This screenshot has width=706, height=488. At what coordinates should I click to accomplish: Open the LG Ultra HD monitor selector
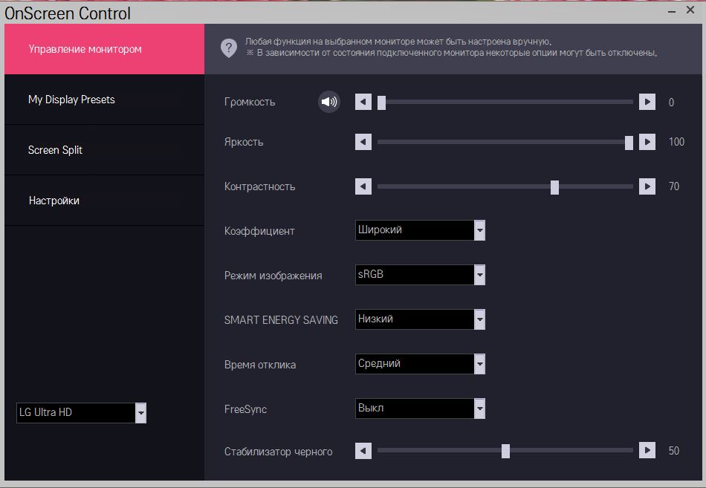(x=140, y=413)
